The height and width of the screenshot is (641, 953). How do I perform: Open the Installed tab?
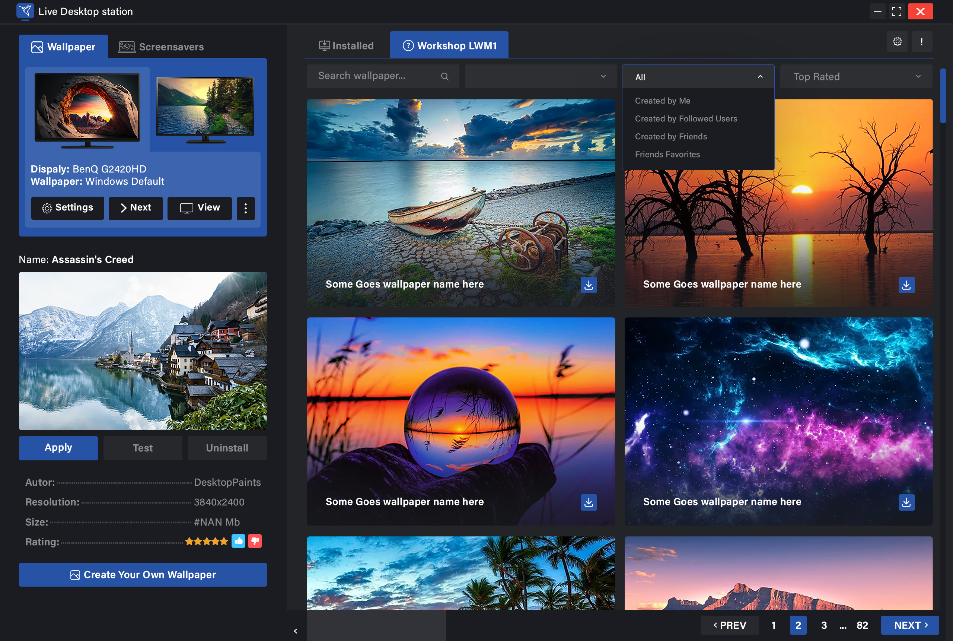click(346, 45)
